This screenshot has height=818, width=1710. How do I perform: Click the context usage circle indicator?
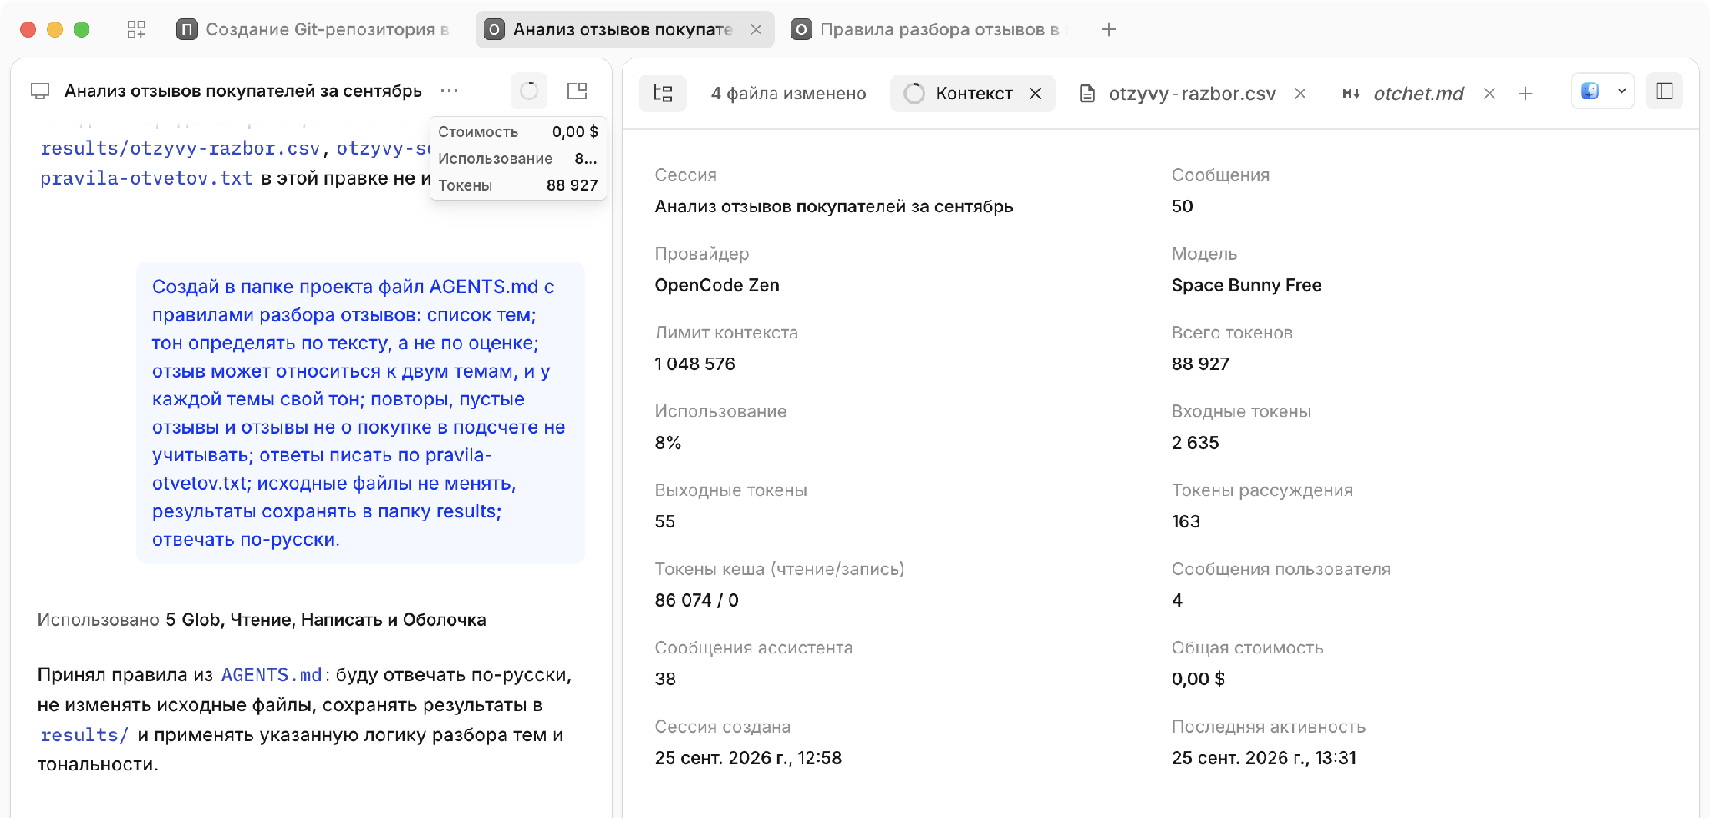click(x=529, y=91)
